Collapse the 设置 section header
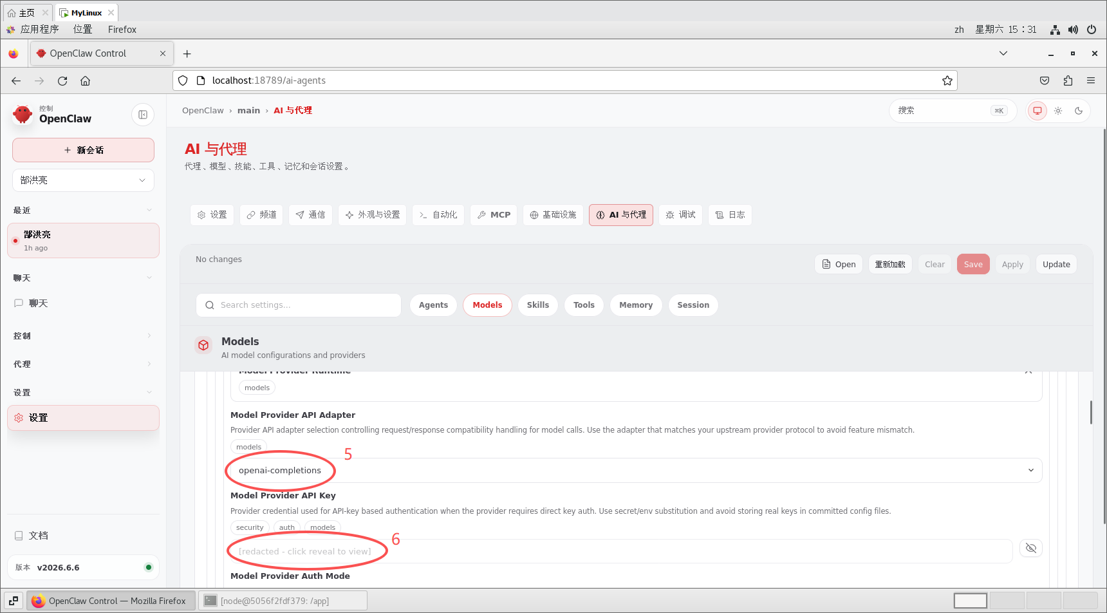1107x613 pixels. point(83,393)
